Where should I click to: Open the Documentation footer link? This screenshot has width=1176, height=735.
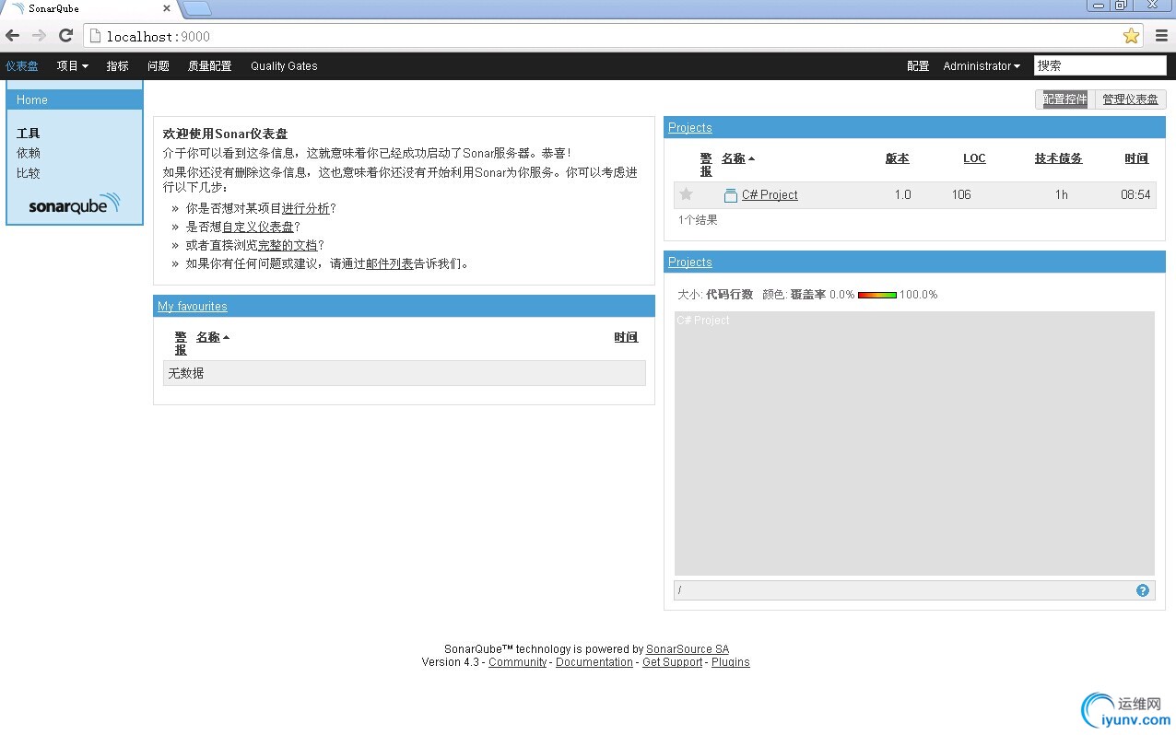pyautogui.click(x=594, y=662)
